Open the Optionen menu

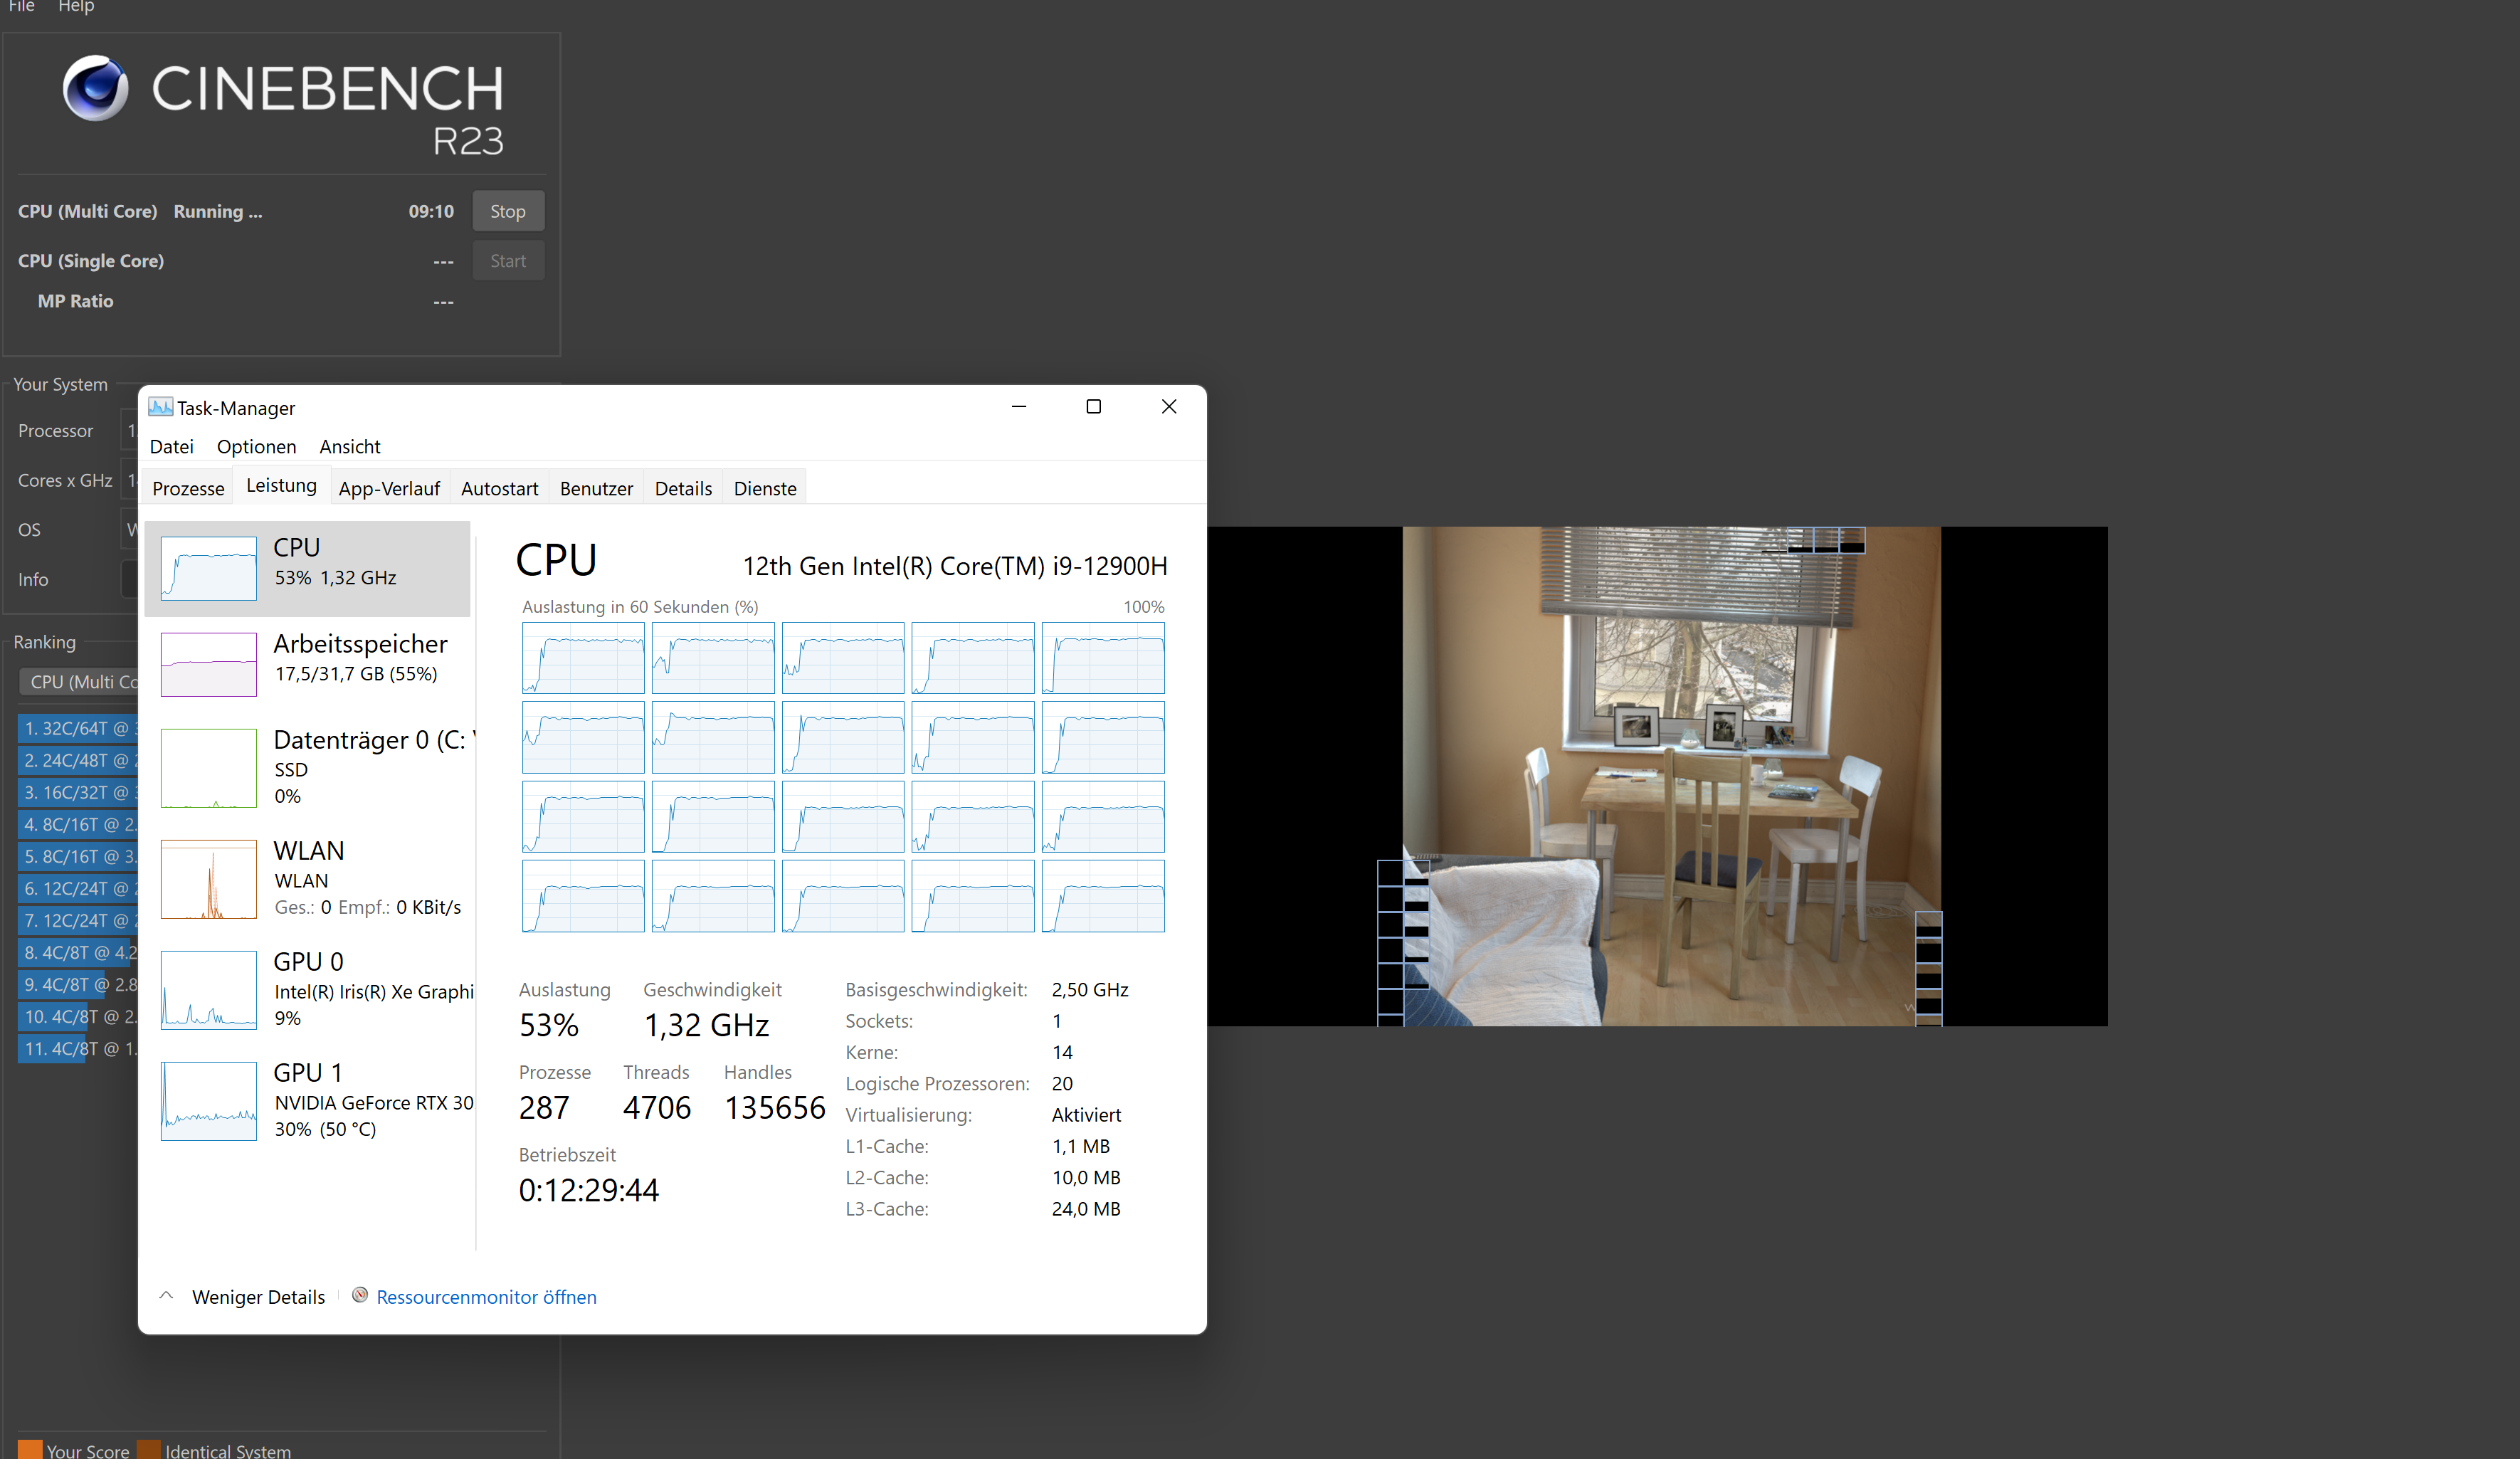click(256, 447)
